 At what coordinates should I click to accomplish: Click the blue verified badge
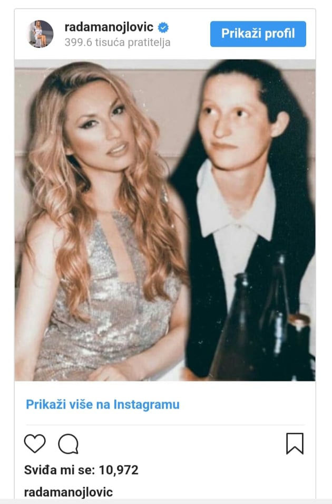point(163,27)
